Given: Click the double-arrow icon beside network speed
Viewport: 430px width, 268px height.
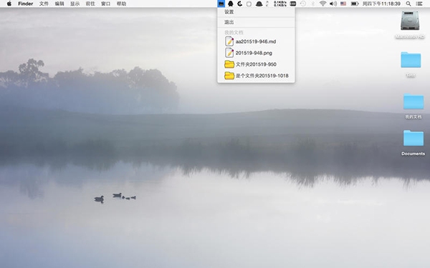Looking at the screenshot, I should pyautogui.click(x=267, y=4).
